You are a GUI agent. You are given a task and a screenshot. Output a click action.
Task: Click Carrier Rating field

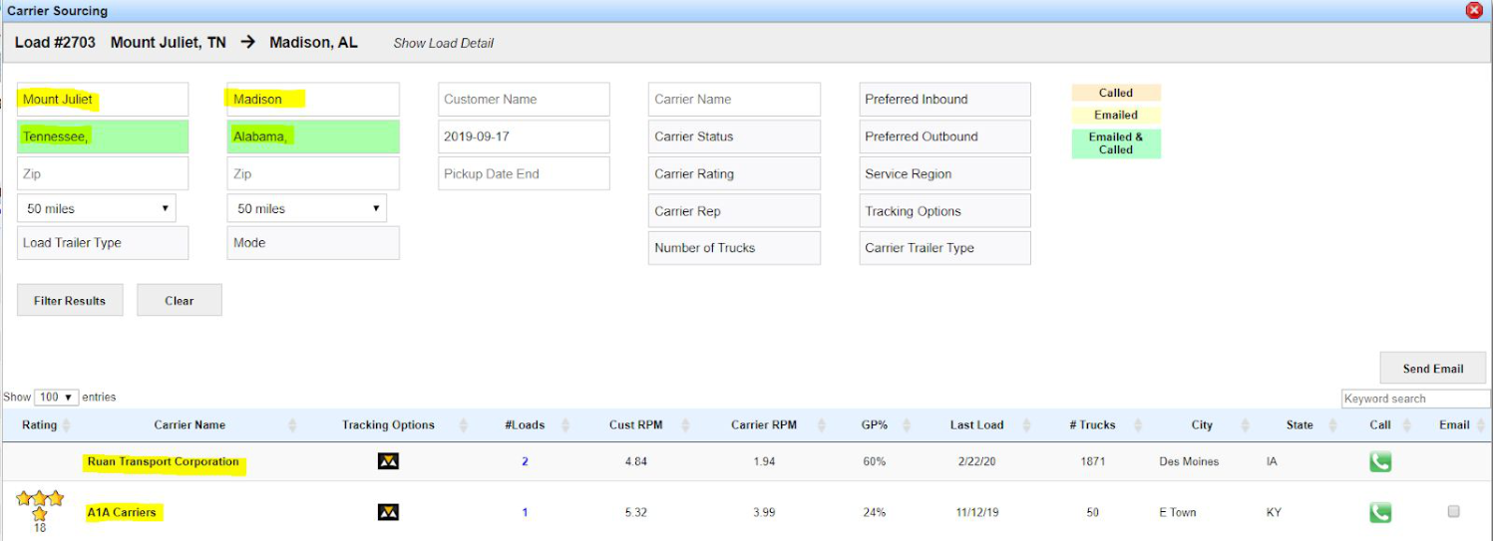click(x=734, y=173)
